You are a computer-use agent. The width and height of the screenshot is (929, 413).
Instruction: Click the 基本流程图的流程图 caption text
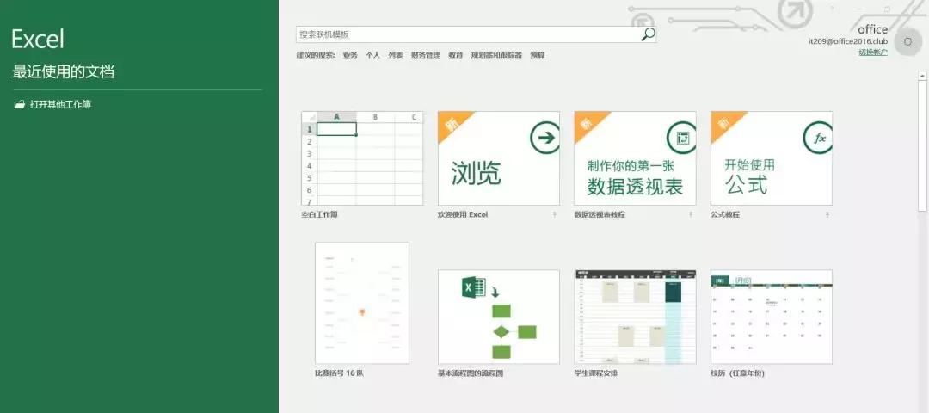(471, 374)
